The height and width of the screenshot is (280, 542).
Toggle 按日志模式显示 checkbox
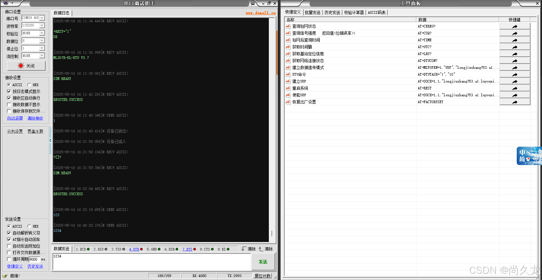(9, 91)
